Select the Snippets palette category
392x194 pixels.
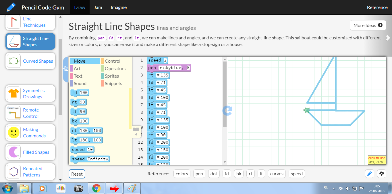[x=116, y=83]
